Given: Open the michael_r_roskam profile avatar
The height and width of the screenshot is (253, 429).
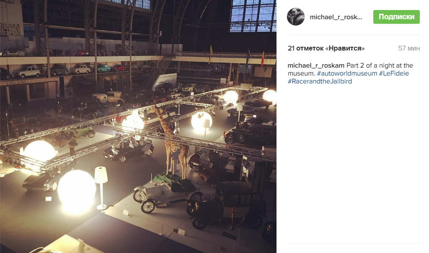Looking at the screenshot, I should 295,17.
